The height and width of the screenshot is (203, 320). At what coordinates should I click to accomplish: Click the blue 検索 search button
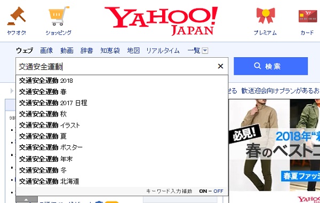click(270, 66)
